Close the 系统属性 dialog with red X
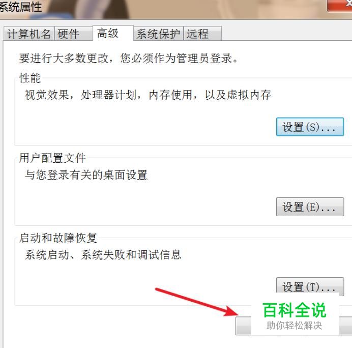This screenshot has height=348, width=352. (340, 5)
